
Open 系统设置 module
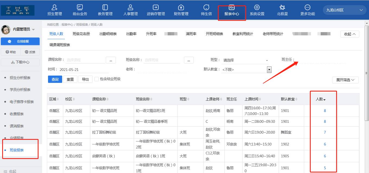(257, 10)
